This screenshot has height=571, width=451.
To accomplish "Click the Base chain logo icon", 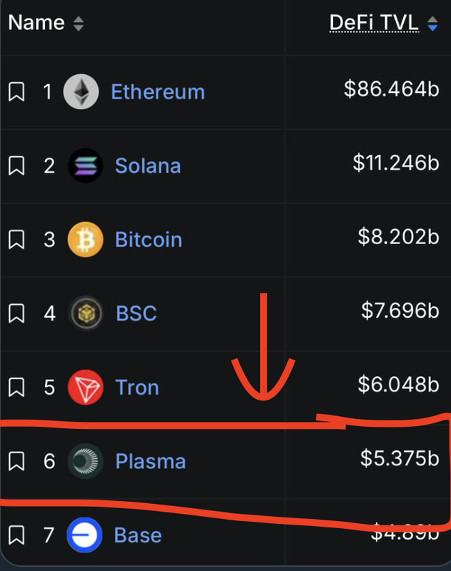I will pos(84,535).
